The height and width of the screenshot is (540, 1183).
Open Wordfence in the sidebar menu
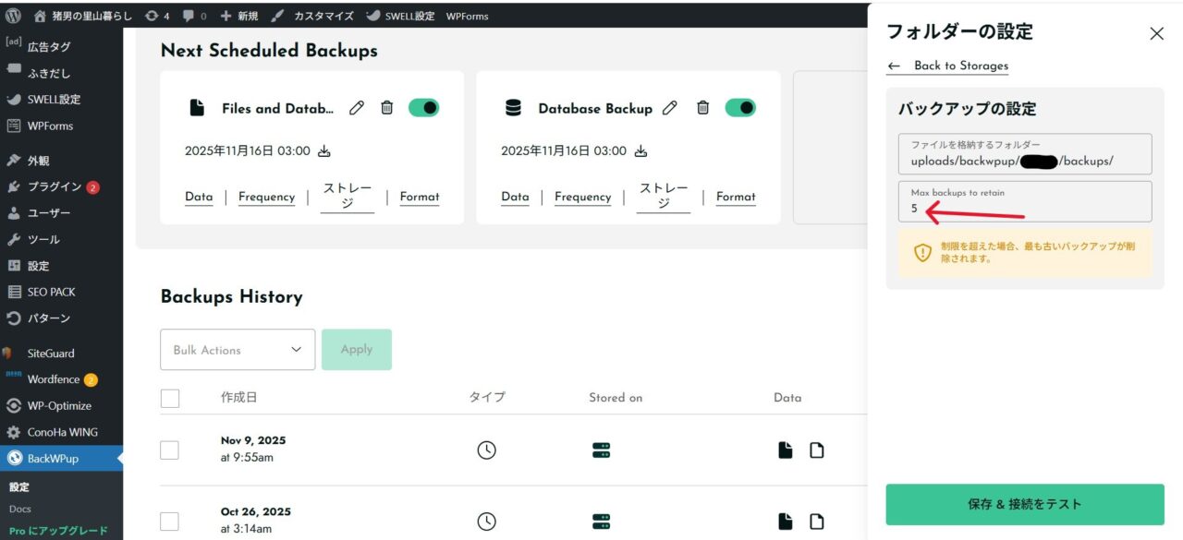click(55, 379)
